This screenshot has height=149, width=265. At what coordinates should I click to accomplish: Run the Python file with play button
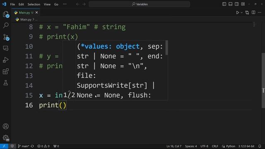[x=237, y=12]
